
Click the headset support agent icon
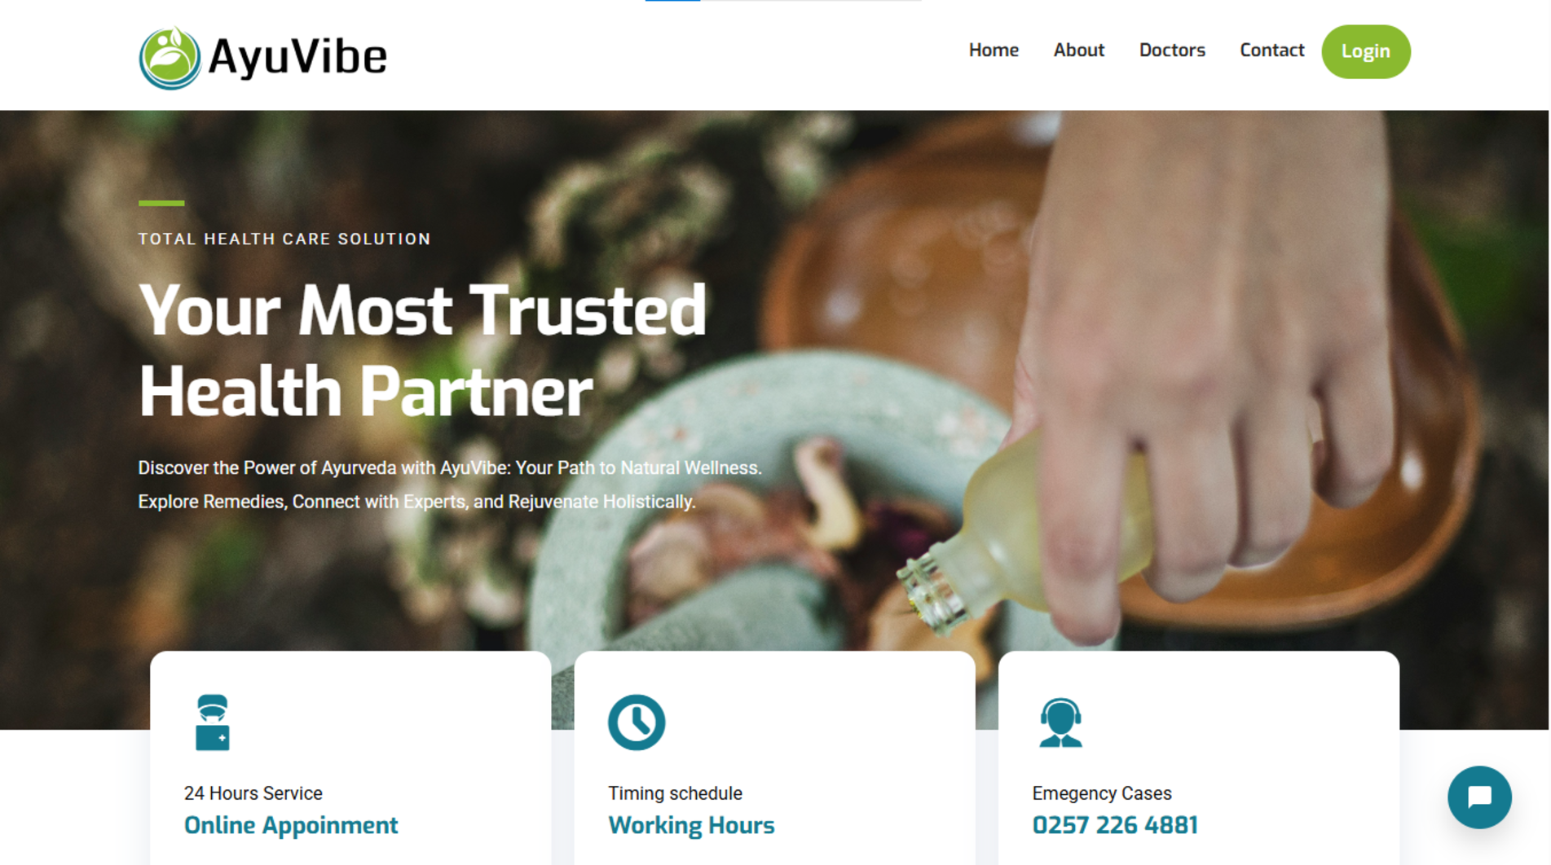(x=1060, y=722)
